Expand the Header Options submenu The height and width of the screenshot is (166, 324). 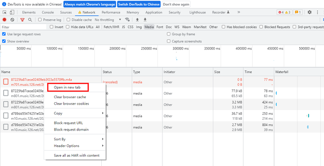click(75, 146)
